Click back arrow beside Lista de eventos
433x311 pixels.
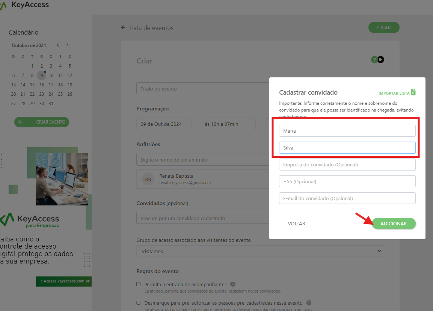[x=123, y=28]
